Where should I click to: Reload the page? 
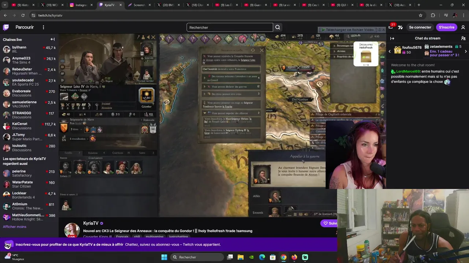click(23, 15)
